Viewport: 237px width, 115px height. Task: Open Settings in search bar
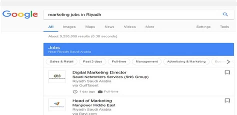203,27
